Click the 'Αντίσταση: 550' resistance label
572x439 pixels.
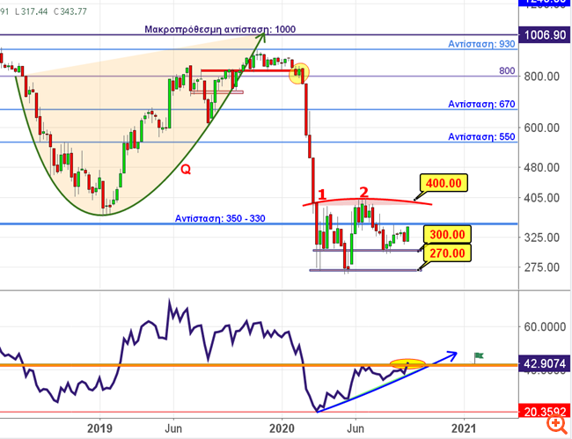(481, 136)
